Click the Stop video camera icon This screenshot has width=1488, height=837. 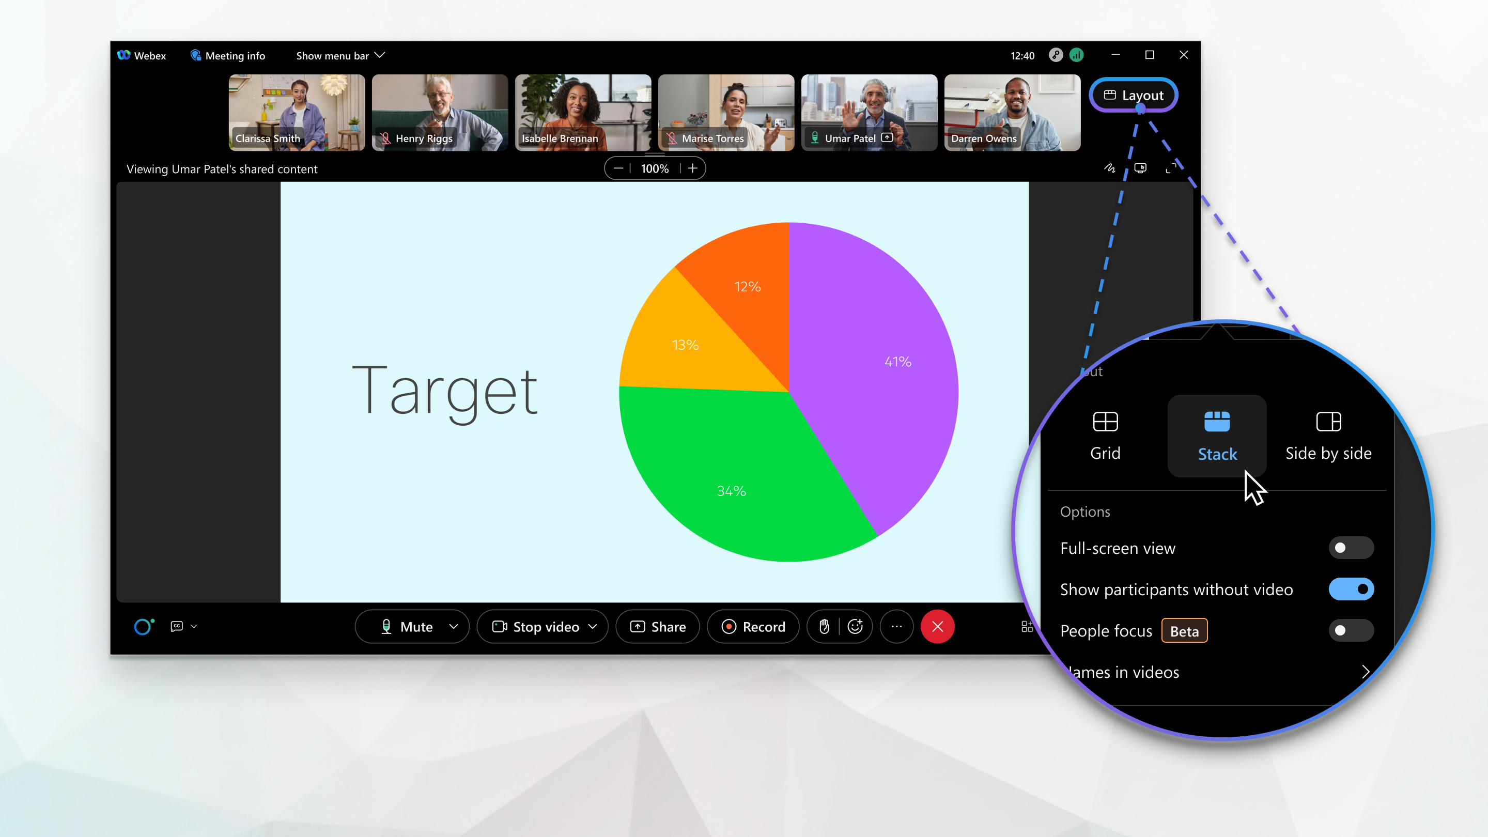500,627
